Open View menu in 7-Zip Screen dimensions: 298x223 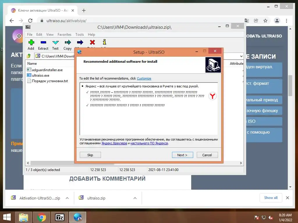pos(50,35)
